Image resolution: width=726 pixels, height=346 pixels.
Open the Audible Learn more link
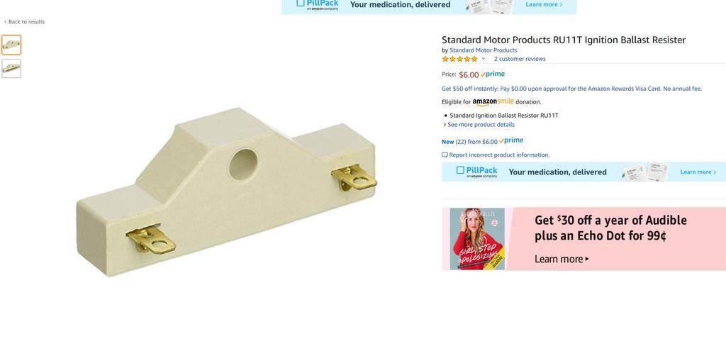point(562,259)
